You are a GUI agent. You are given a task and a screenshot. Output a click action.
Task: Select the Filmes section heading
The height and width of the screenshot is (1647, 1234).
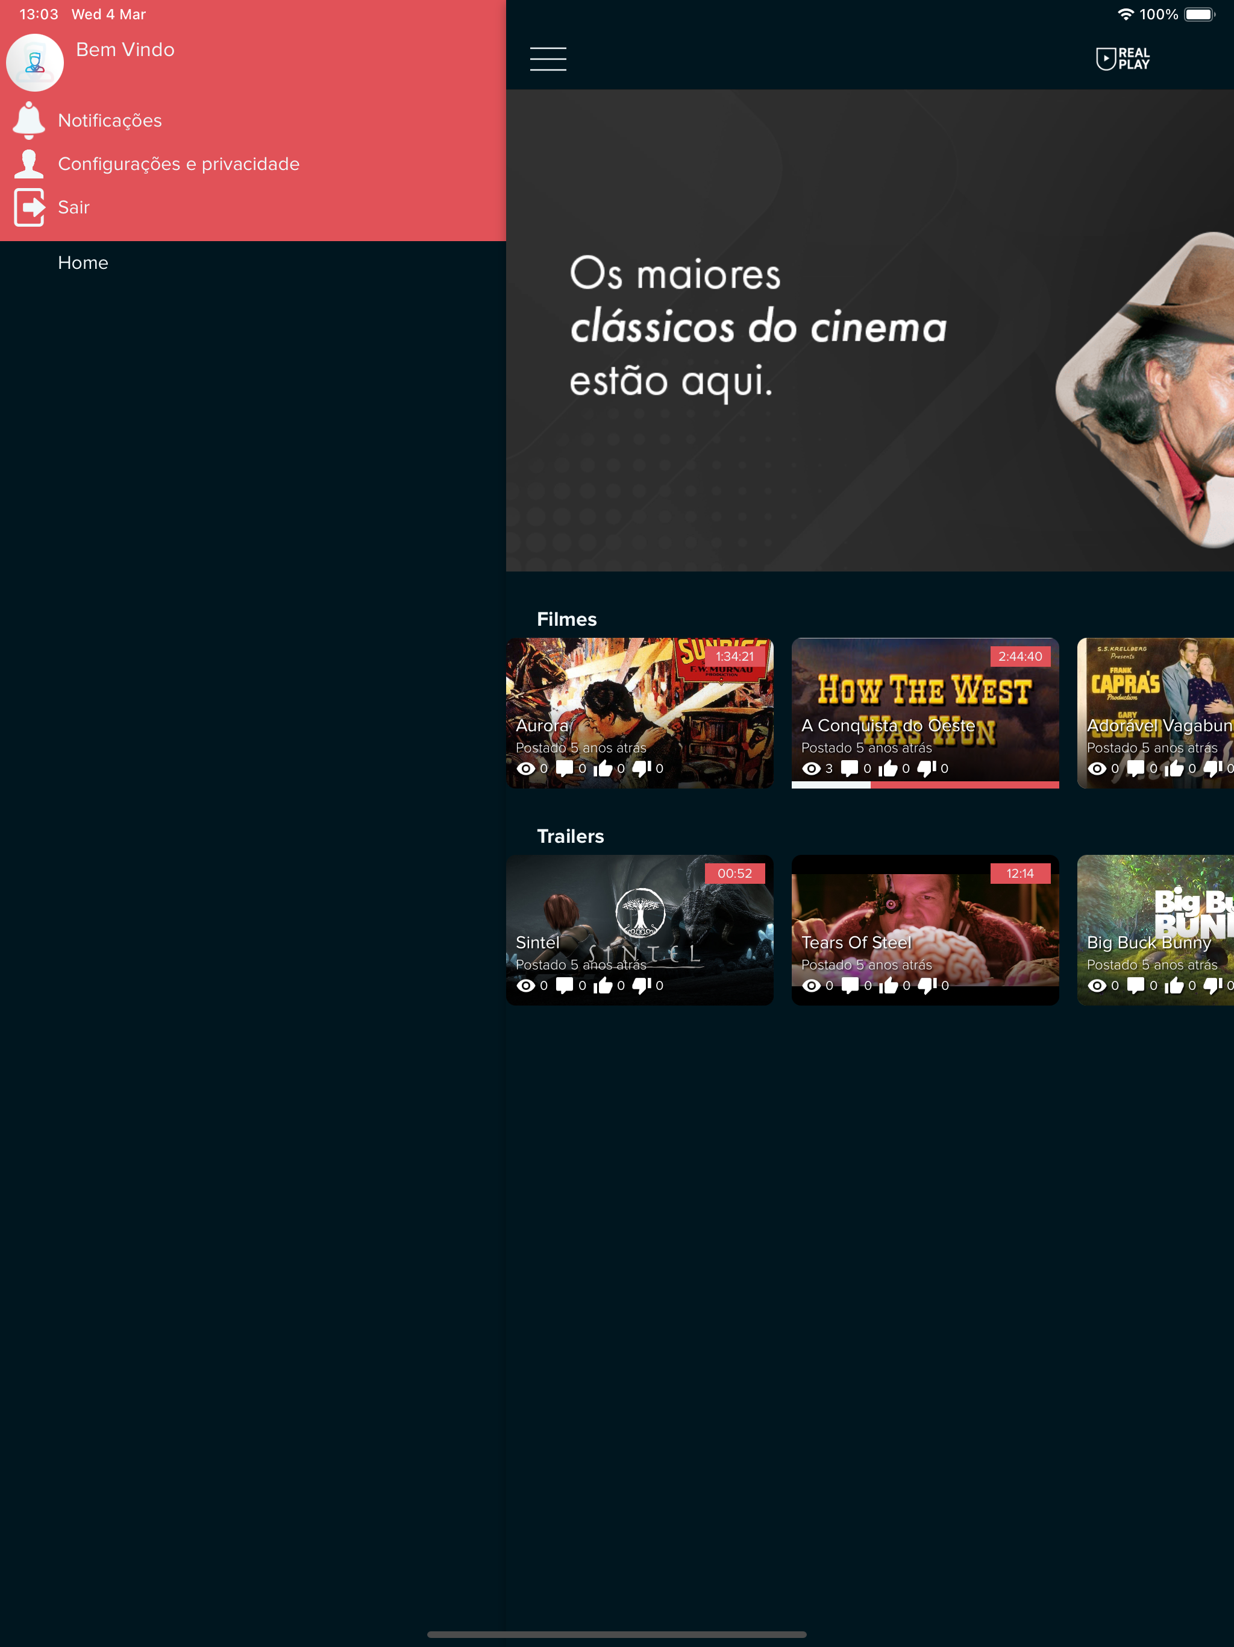point(567,620)
